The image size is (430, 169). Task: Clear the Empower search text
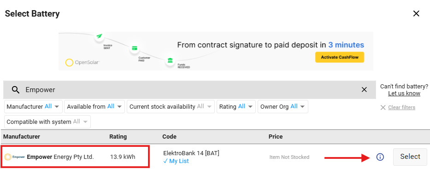[x=364, y=90]
